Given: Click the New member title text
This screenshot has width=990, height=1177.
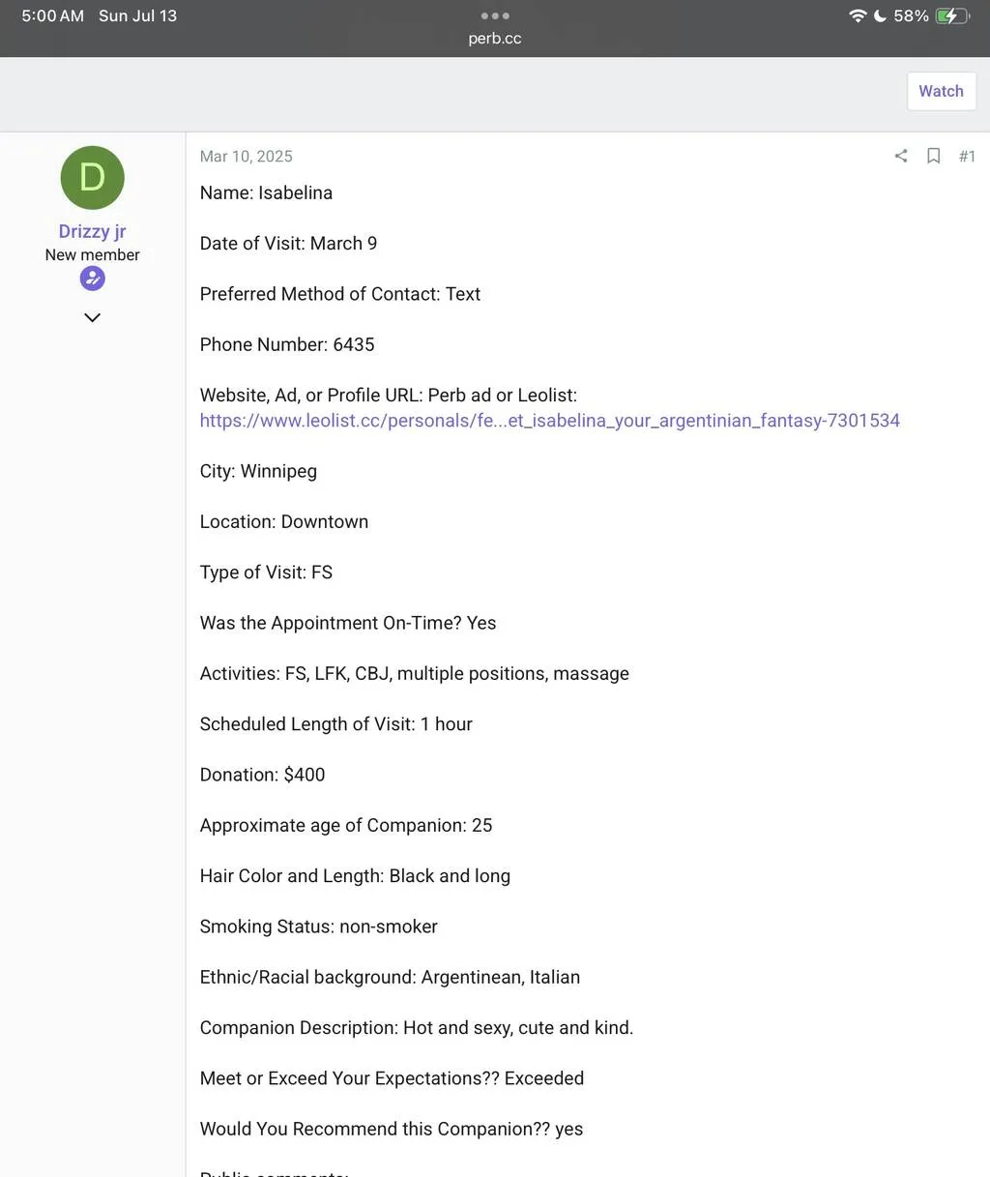Looking at the screenshot, I should 93,255.
